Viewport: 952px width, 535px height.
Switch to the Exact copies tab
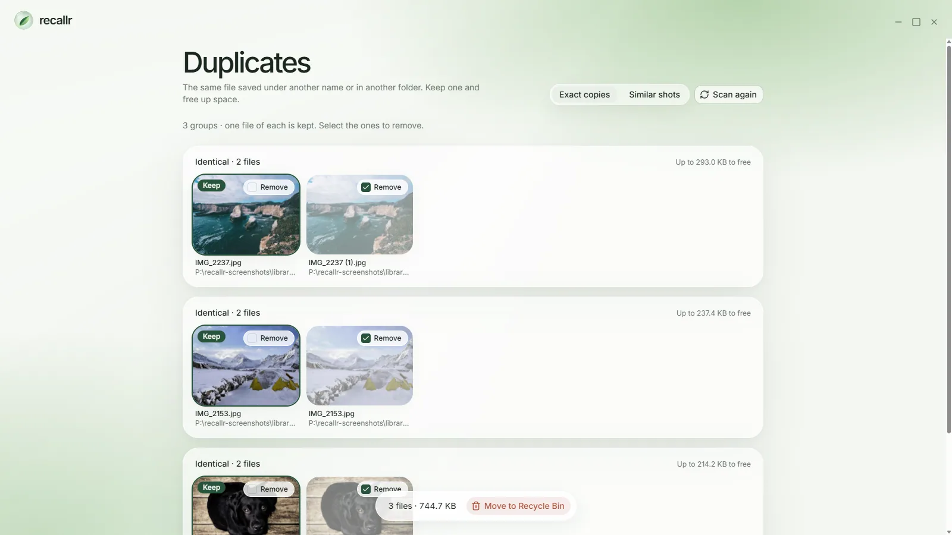pyautogui.click(x=584, y=95)
